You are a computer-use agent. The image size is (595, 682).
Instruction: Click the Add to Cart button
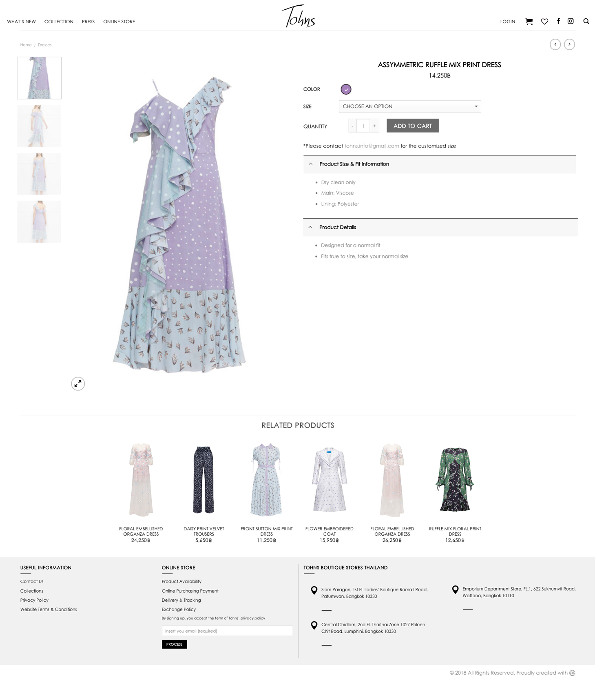click(x=412, y=126)
